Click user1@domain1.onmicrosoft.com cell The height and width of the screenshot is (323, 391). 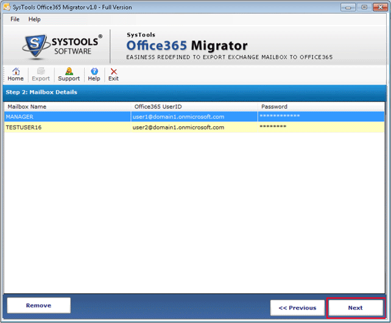pyautogui.click(x=194, y=116)
